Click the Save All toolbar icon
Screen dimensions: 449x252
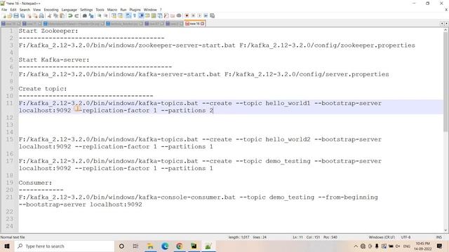coord(22,15)
